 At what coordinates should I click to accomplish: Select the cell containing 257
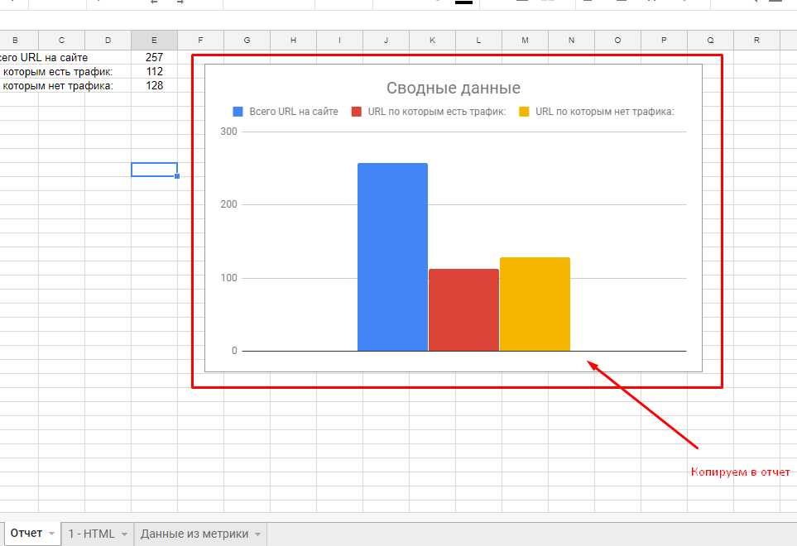[154, 57]
